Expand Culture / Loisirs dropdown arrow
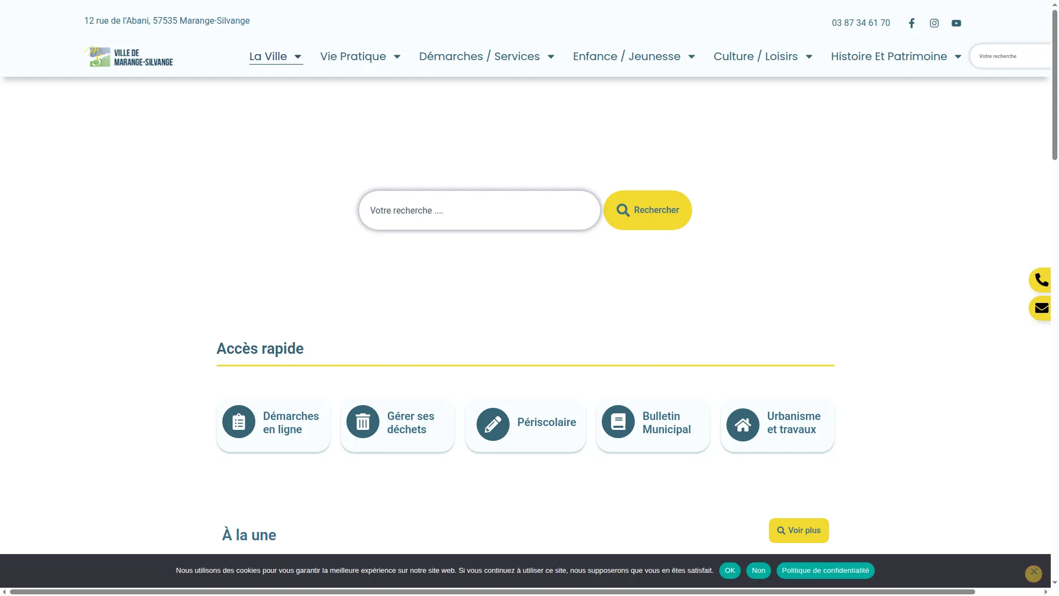 click(809, 57)
